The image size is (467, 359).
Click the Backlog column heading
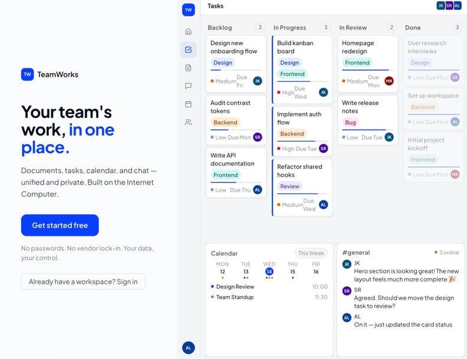point(220,28)
